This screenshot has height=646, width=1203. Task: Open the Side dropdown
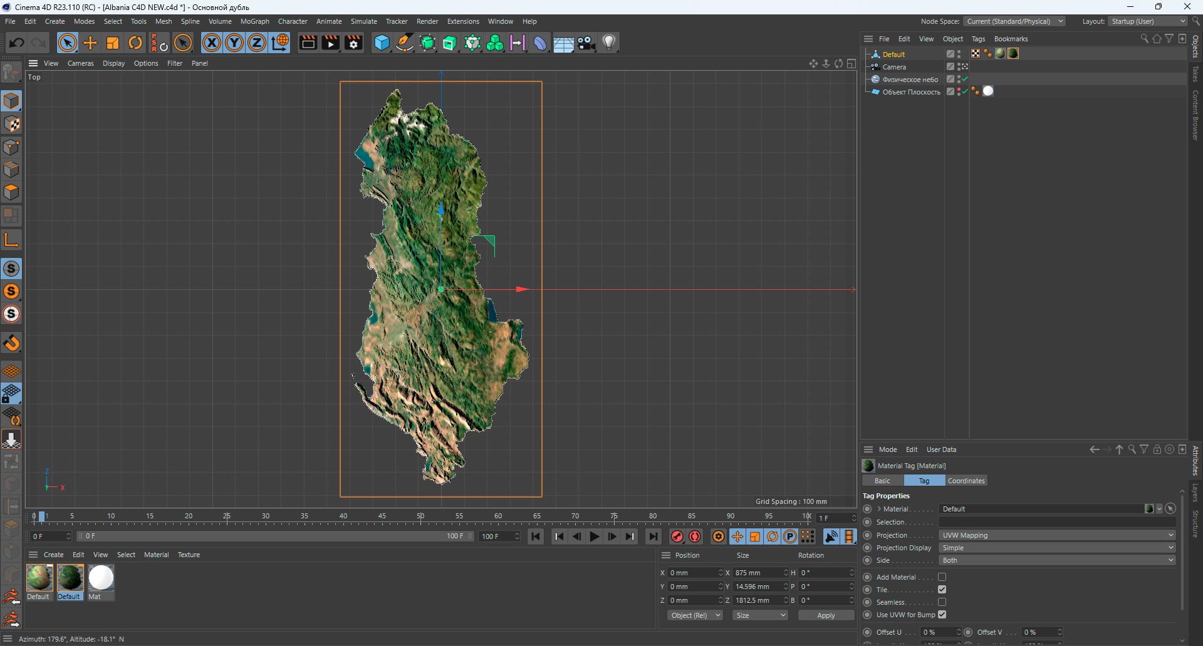point(1057,560)
